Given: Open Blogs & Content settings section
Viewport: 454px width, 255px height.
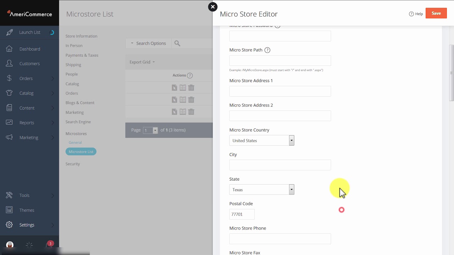Looking at the screenshot, I should [80, 103].
